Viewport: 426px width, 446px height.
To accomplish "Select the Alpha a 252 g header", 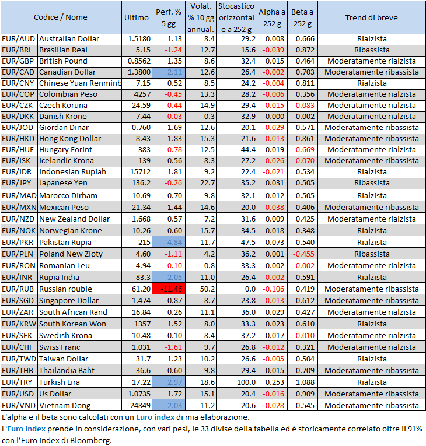I will click(x=272, y=17).
